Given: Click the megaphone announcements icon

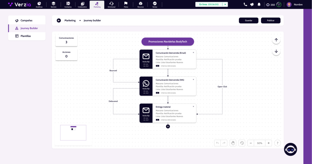Looking at the screenshot, I should [x=252, y=4].
